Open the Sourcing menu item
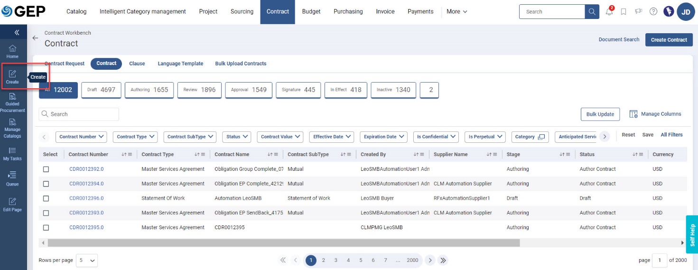The width and height of the screenshot is (698, 270). coord(242,12)
